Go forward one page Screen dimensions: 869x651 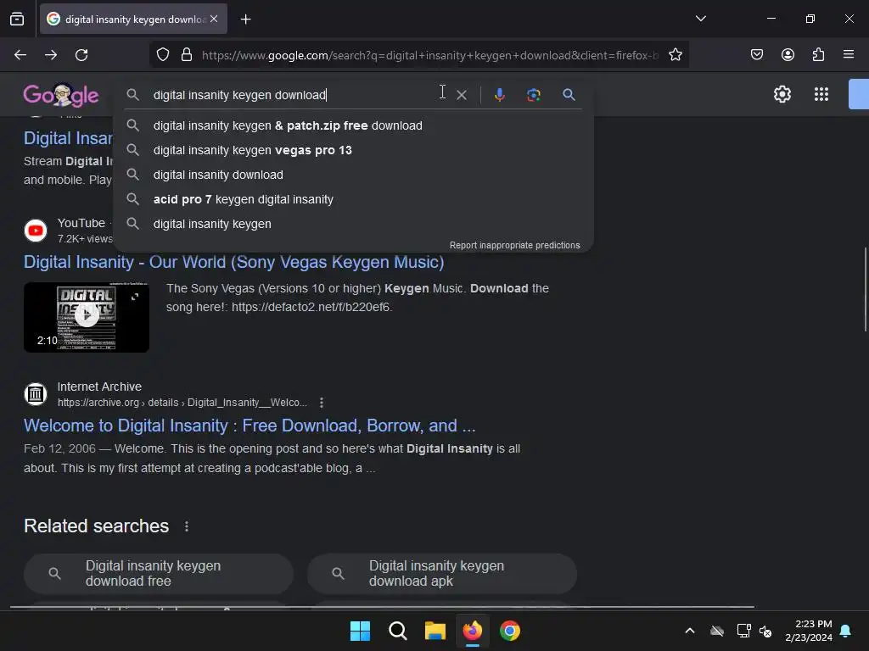[51, 55]
